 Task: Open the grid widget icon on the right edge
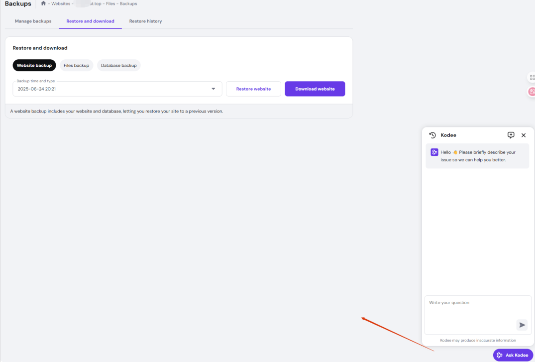tap(532, 78)
